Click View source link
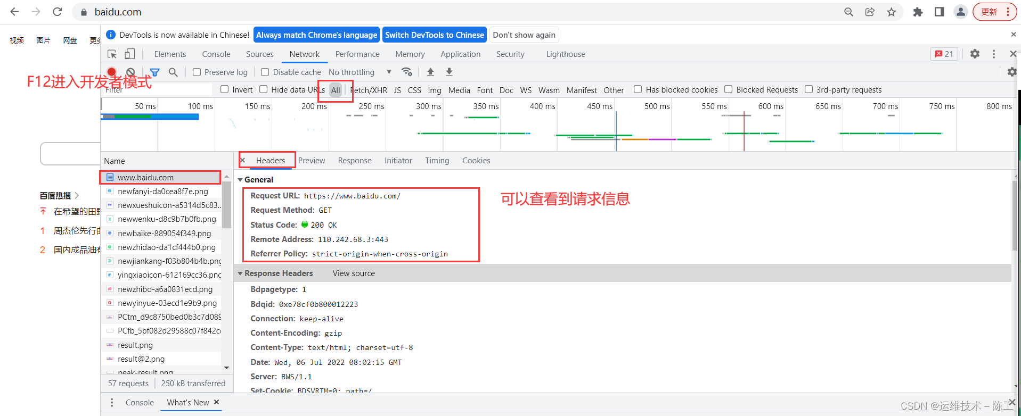This screenshot has height=416, width=1021. point(354,273)
